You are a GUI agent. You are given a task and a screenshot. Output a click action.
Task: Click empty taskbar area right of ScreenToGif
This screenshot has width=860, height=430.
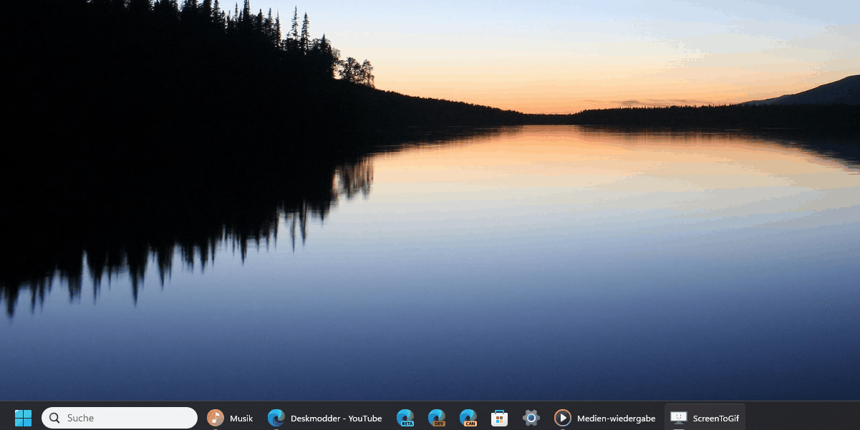click(x=802, y=417)
